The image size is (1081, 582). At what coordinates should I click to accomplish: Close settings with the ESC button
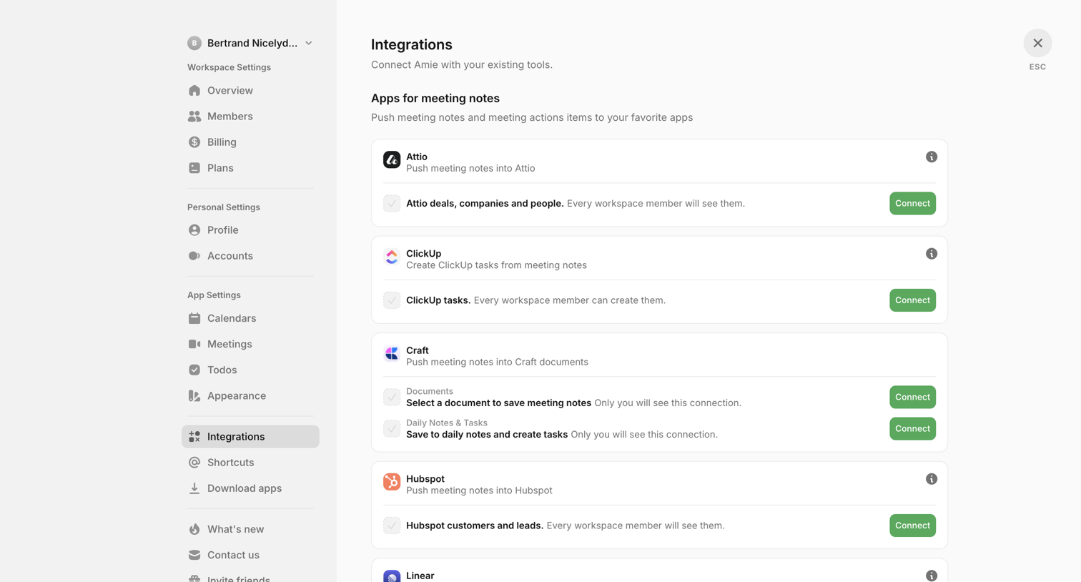(x=1037, y=44)
